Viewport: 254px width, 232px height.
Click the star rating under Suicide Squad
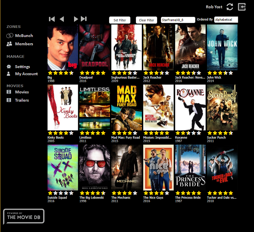pos(61,193)
